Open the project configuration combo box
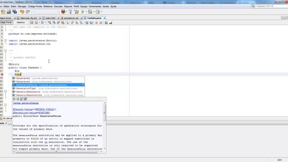The height and width of the screenshot is (162, 288). click(46, 12)
